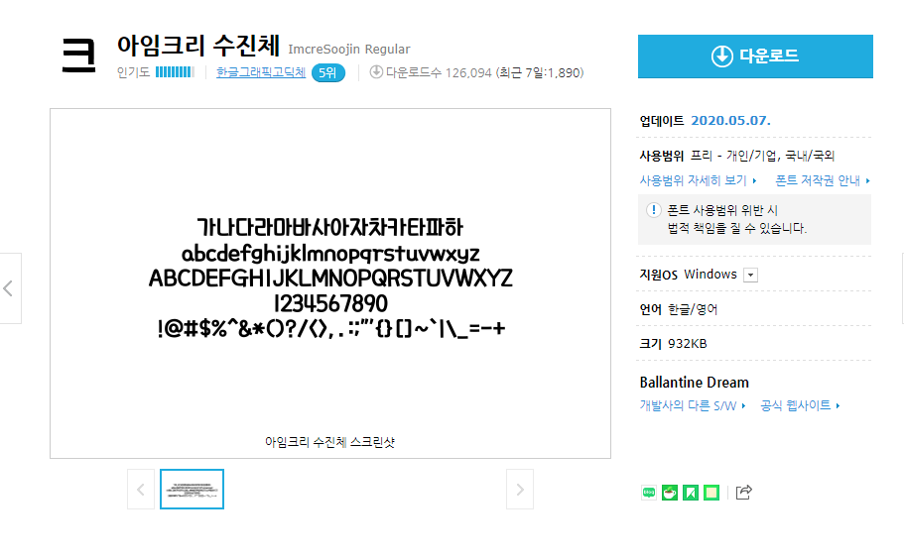The height and width of the screenshot is (559, 904).
Task: Share to Naver Blog icon
Action: coord(649,493)
